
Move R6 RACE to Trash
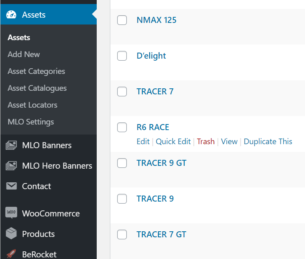[205, 141]
